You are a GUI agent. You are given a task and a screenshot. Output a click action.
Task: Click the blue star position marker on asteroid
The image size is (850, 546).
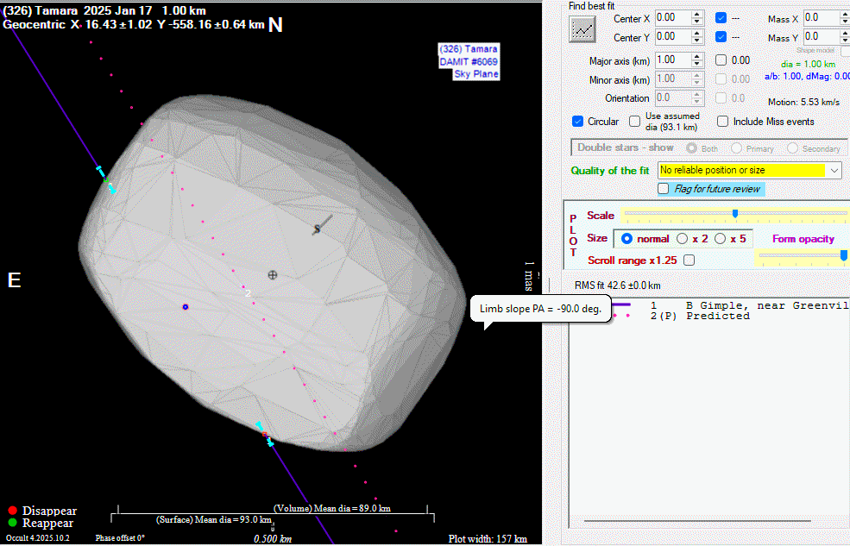(x=185, y=306)
